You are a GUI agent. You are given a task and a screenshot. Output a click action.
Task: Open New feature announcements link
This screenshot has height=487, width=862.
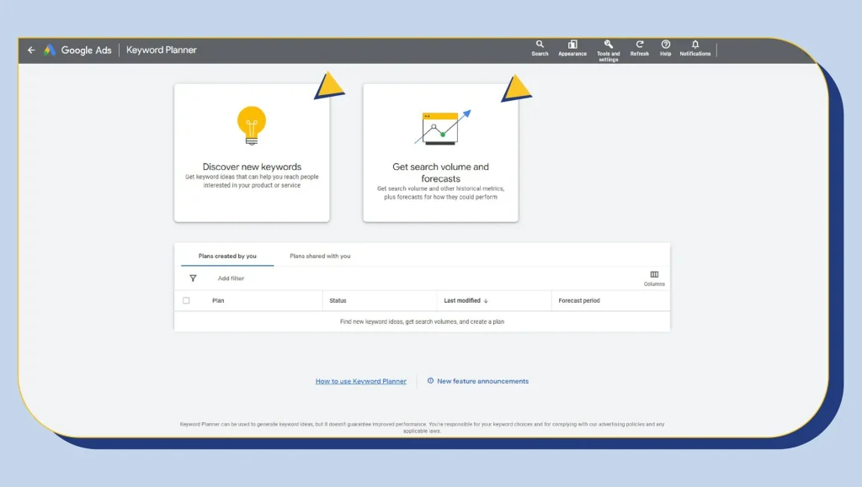[x=482, y=381]
